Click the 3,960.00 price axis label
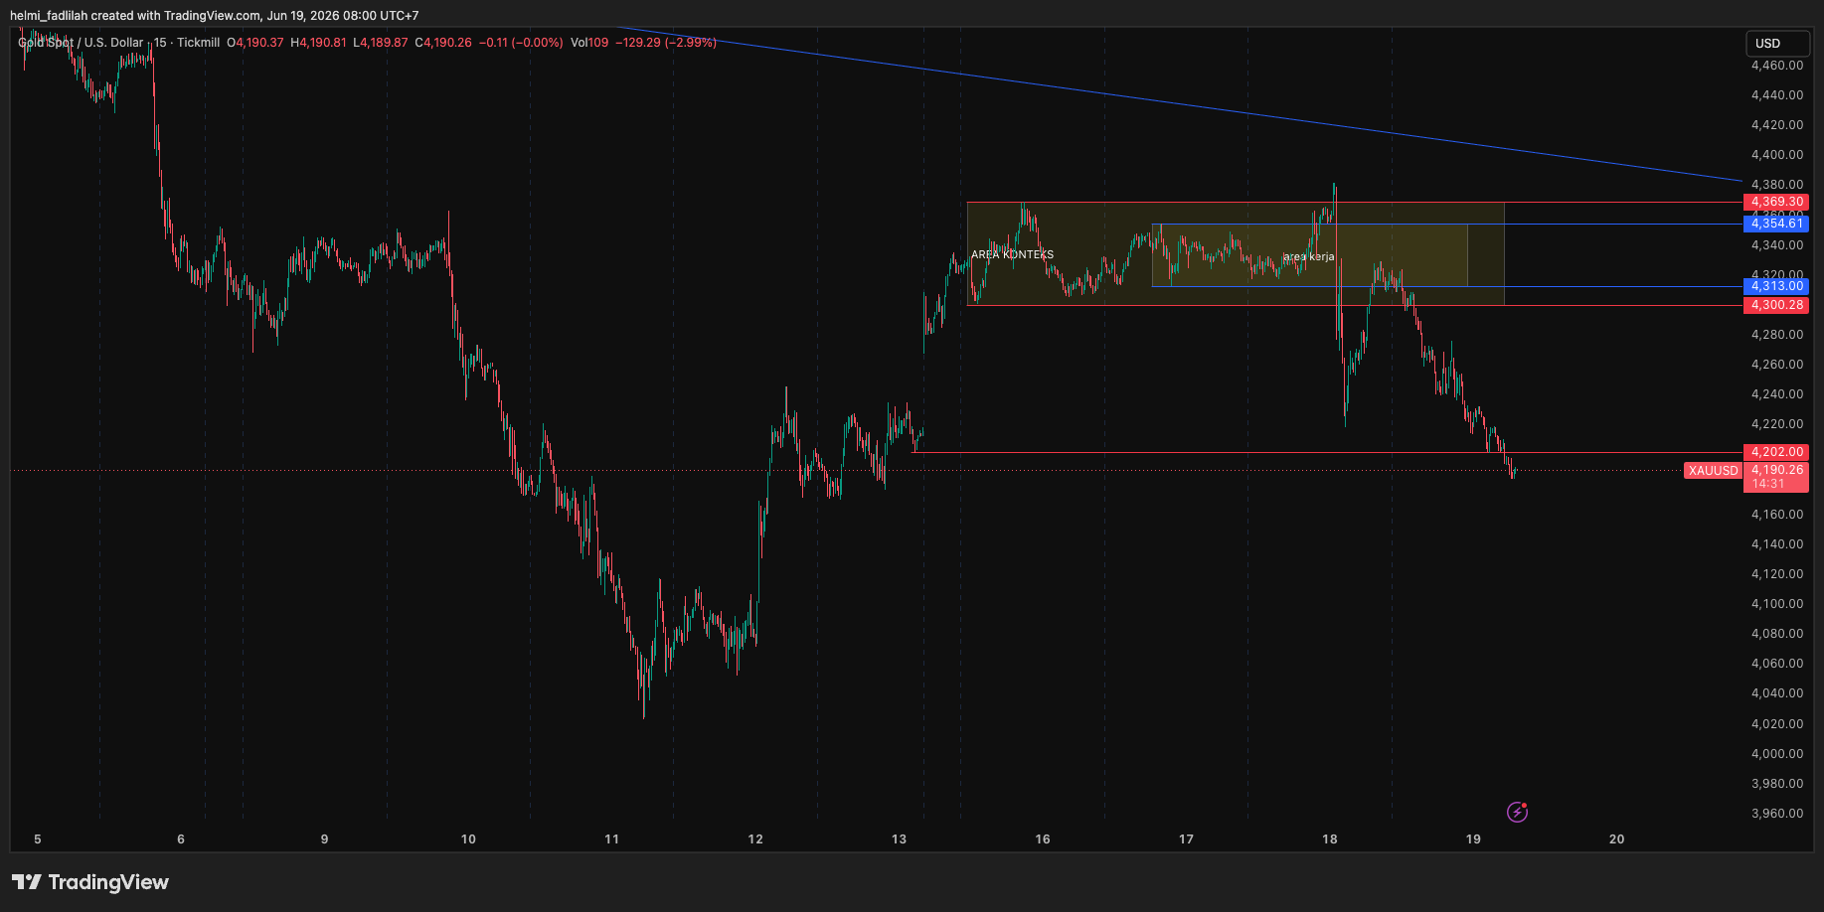 pos(1776,814)
